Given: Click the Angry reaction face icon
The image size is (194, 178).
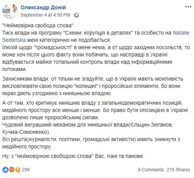Looking at the screenshot, I should 12,170.
